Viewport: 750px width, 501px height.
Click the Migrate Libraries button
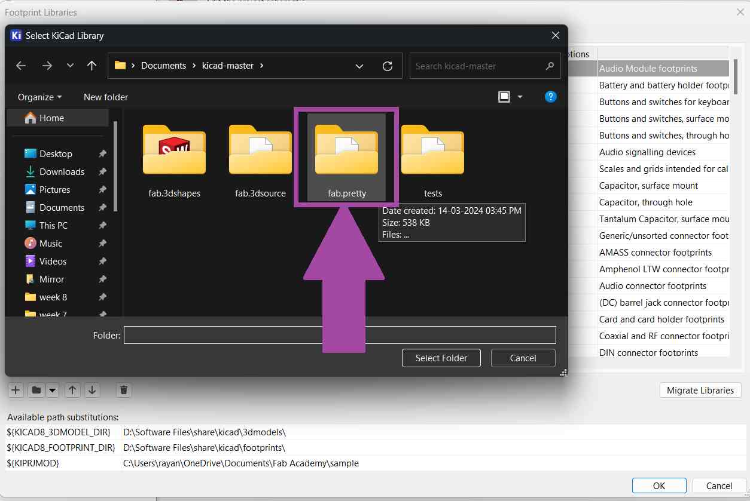(700, 391)
